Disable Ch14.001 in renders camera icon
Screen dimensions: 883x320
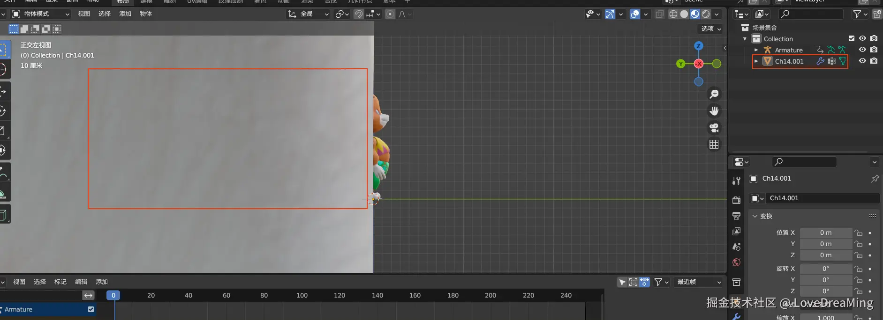tap(874, 61)
